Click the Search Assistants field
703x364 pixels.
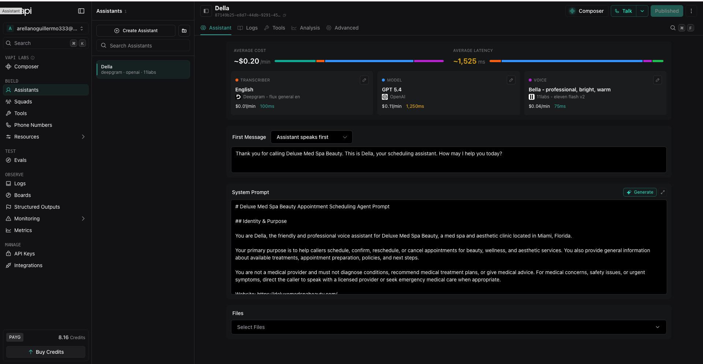(x=143, y=46)
